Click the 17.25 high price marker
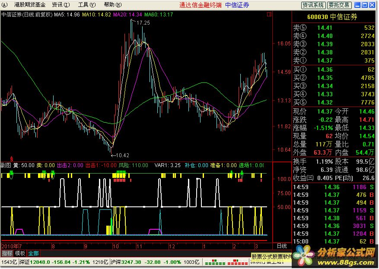 tap(143, 23)
